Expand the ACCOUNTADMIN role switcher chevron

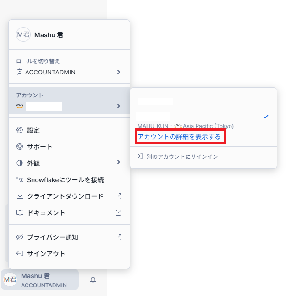(118, 72)
